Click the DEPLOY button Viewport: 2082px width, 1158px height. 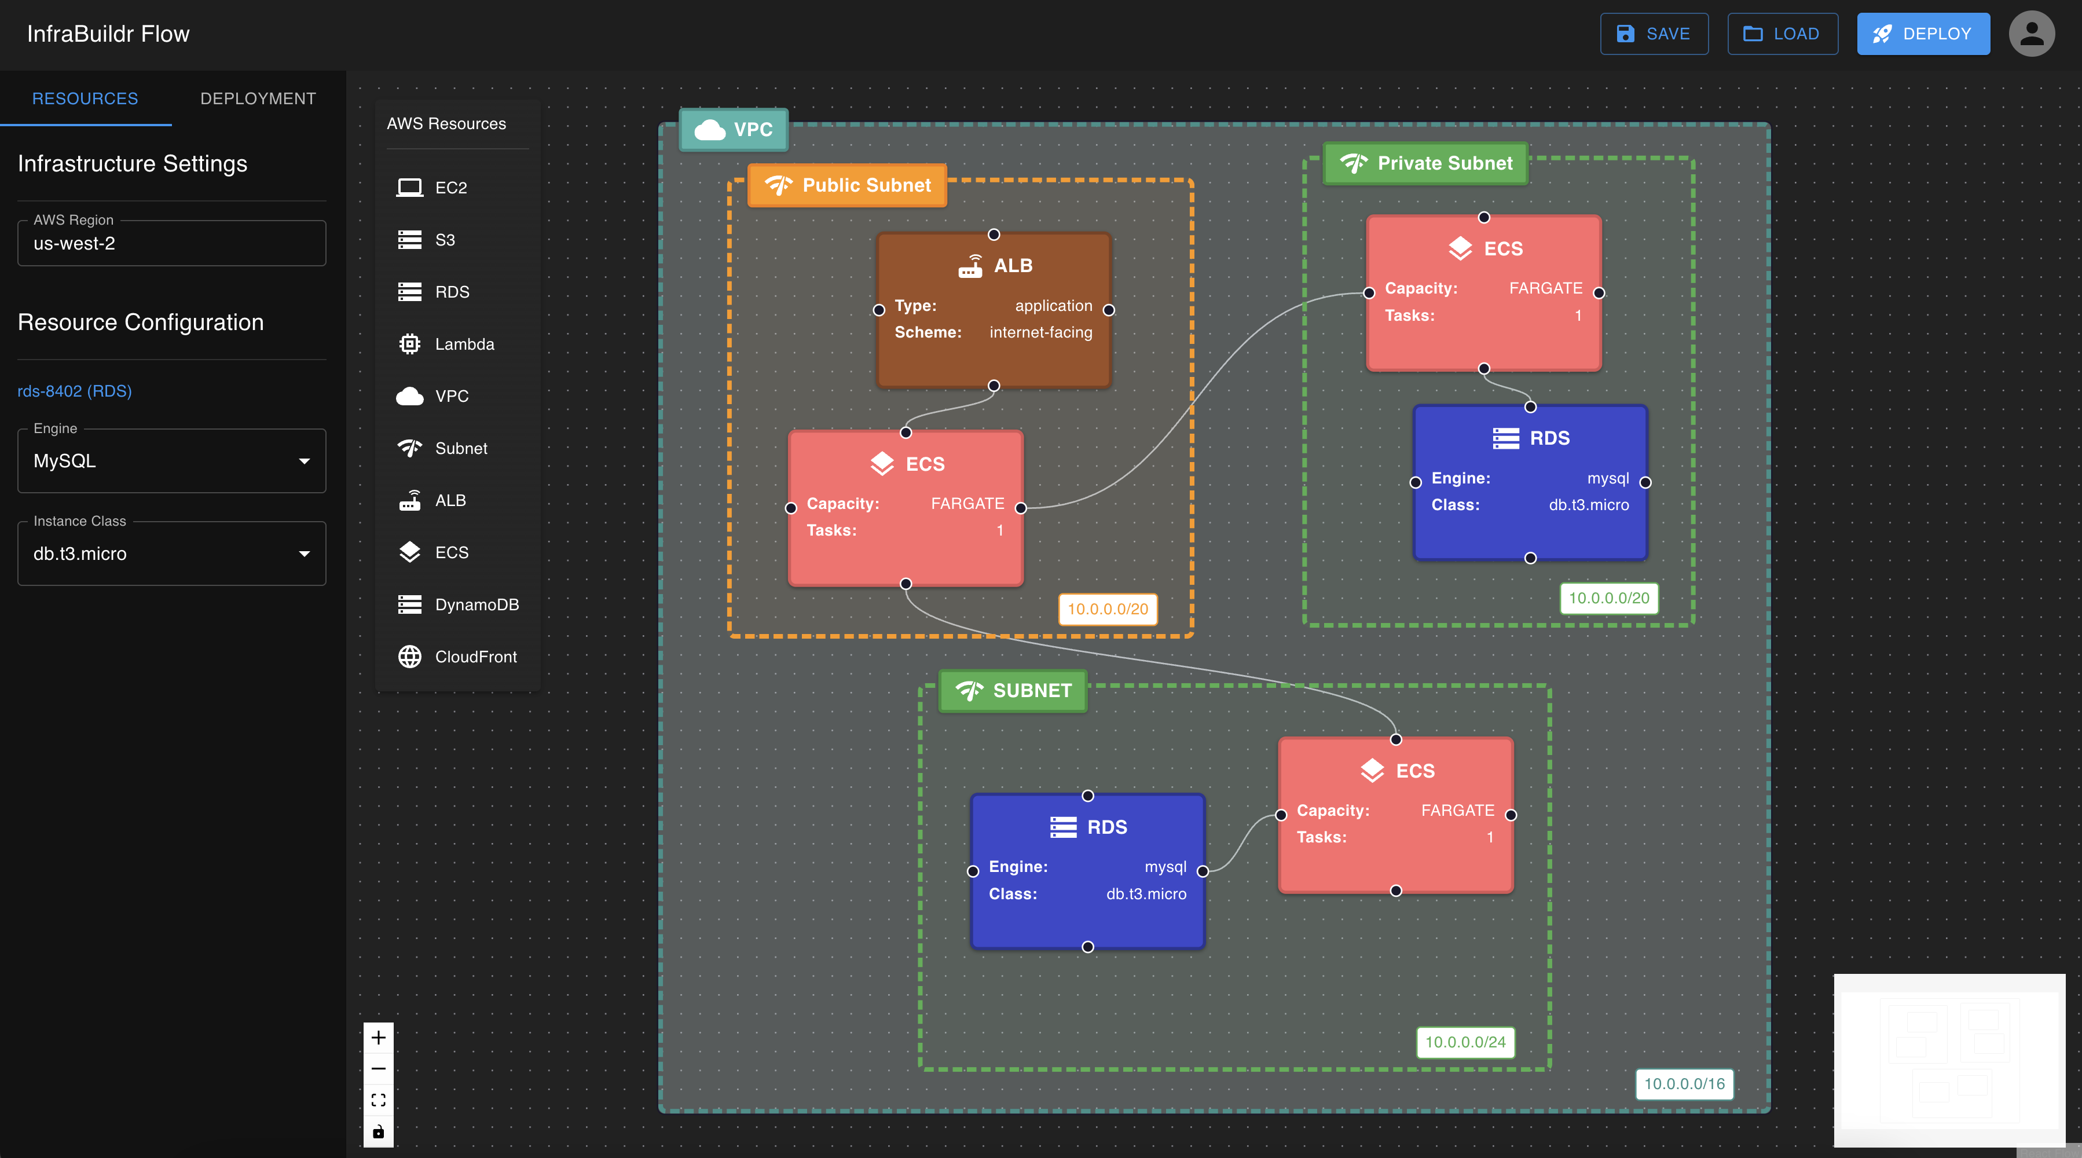(1923, 34)
